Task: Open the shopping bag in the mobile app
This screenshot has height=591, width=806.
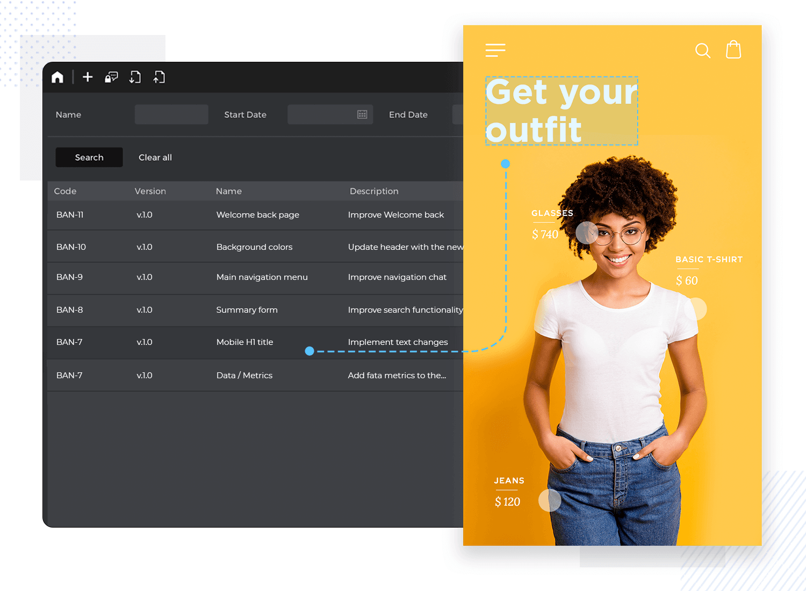Action: point(733,49)
